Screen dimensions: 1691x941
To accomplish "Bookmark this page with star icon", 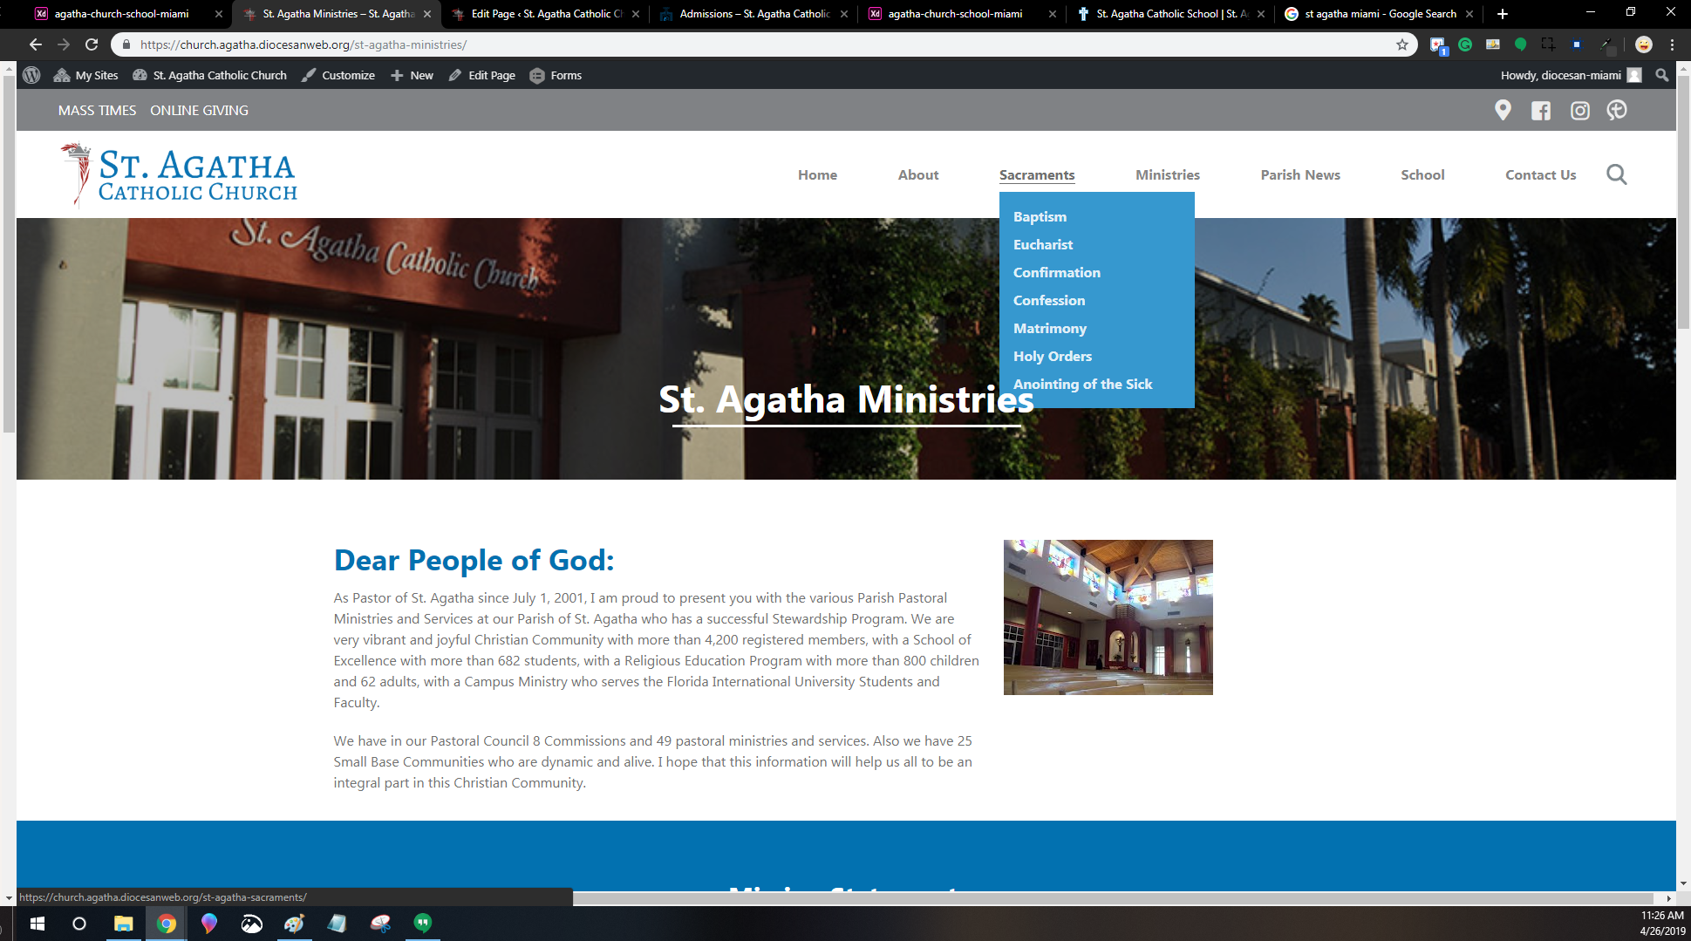I will 1402,44.
